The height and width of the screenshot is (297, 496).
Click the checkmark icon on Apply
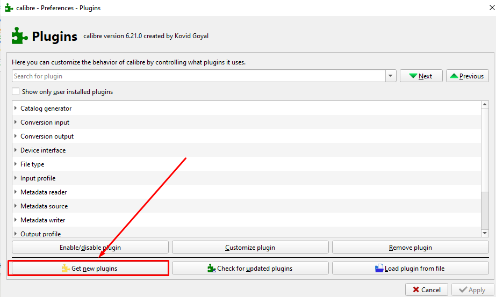tap(463, 289)
